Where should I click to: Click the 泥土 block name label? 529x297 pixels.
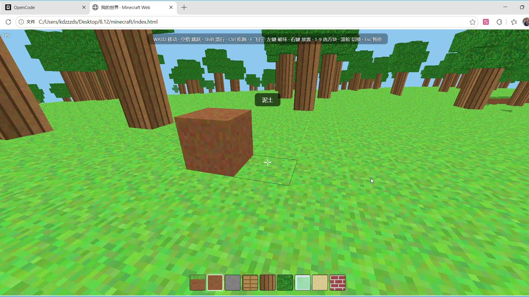tap(268, 100)
